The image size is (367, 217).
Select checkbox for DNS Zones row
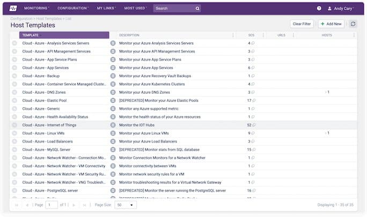[x=14, y=92]
